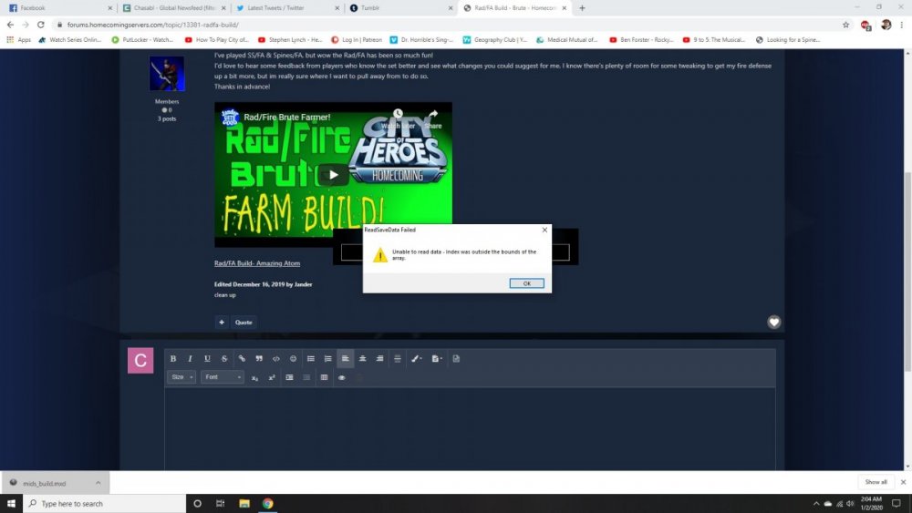Expand the mids_build.mxd download options arrow
The height and width of the screenshot is (513, 912).
(100, 482)
